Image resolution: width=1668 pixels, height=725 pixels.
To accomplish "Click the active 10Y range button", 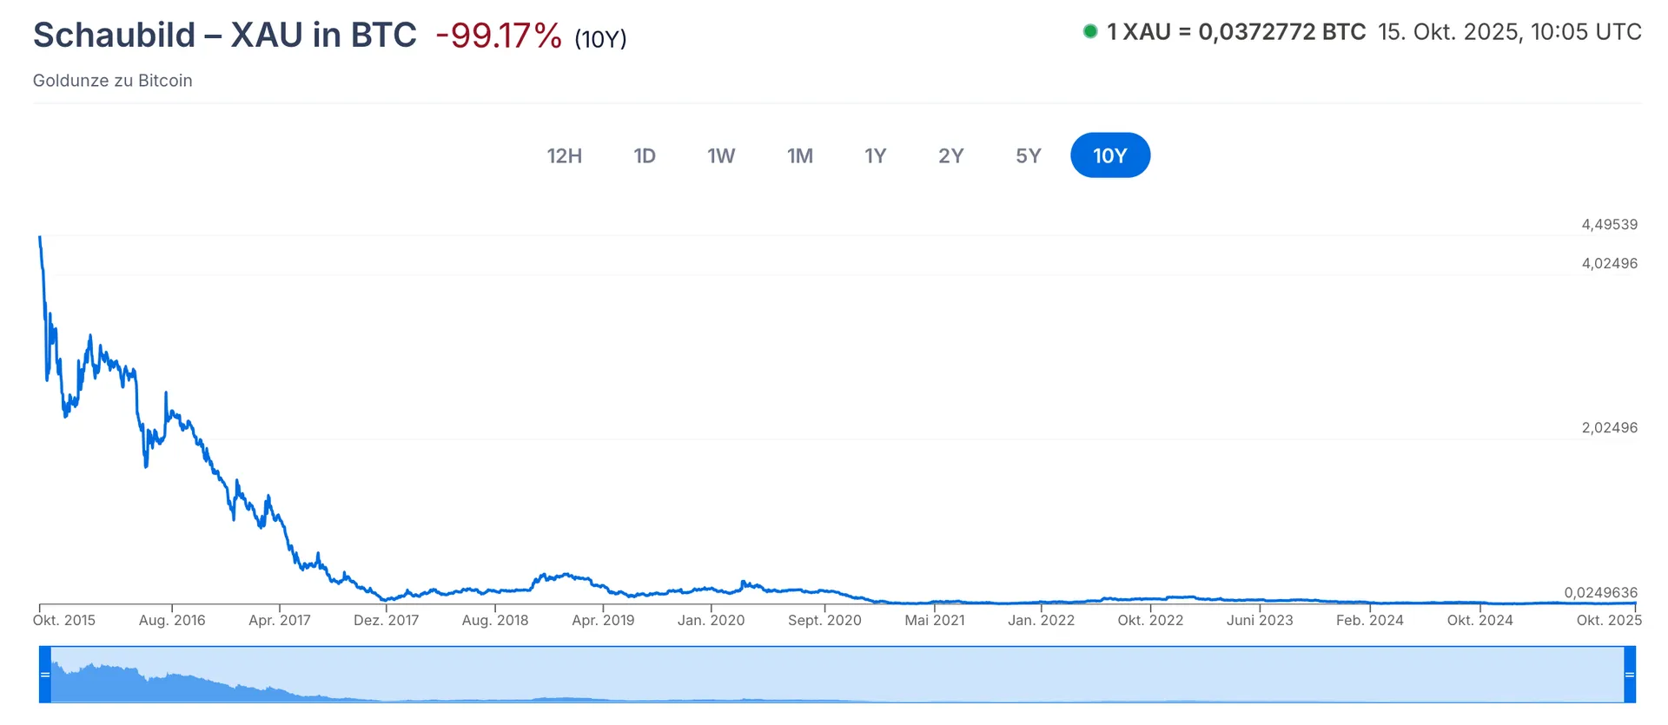I will [1110, 155].
